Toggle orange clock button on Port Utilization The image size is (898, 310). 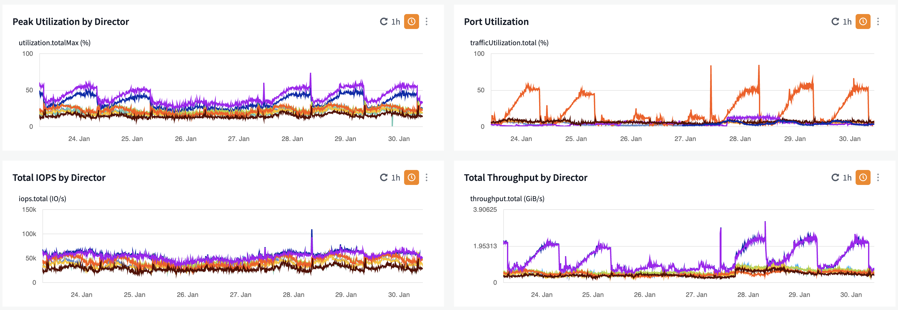click(x=863, y=22)
